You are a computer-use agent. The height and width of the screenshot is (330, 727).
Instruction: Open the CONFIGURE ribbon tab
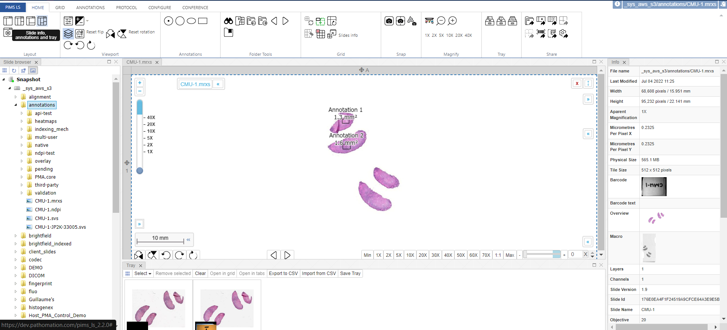point(159,8)
